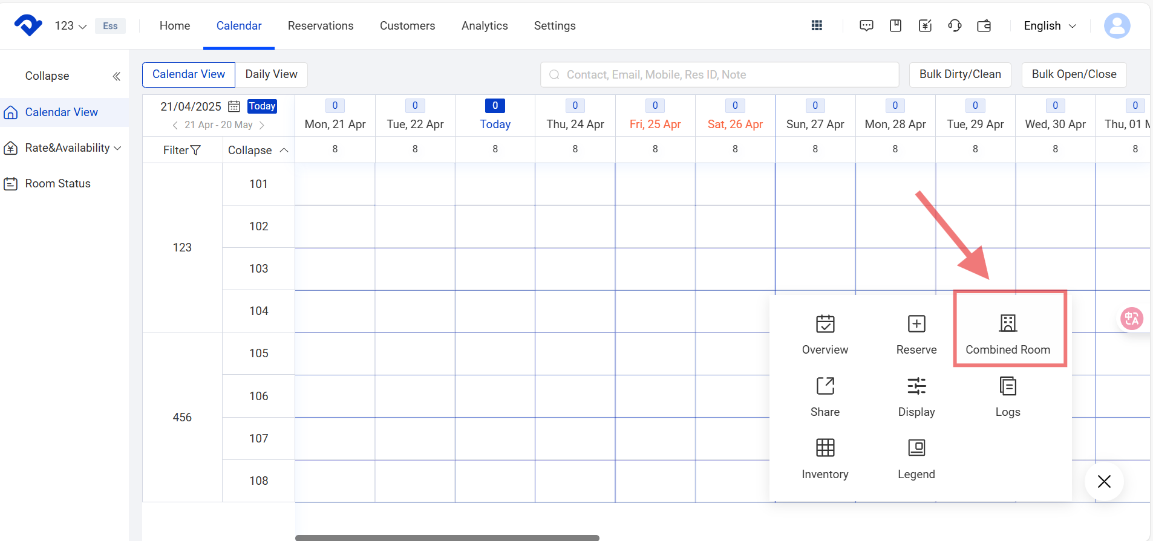
Task: Go to the Reservations tab
Action: 320,26
